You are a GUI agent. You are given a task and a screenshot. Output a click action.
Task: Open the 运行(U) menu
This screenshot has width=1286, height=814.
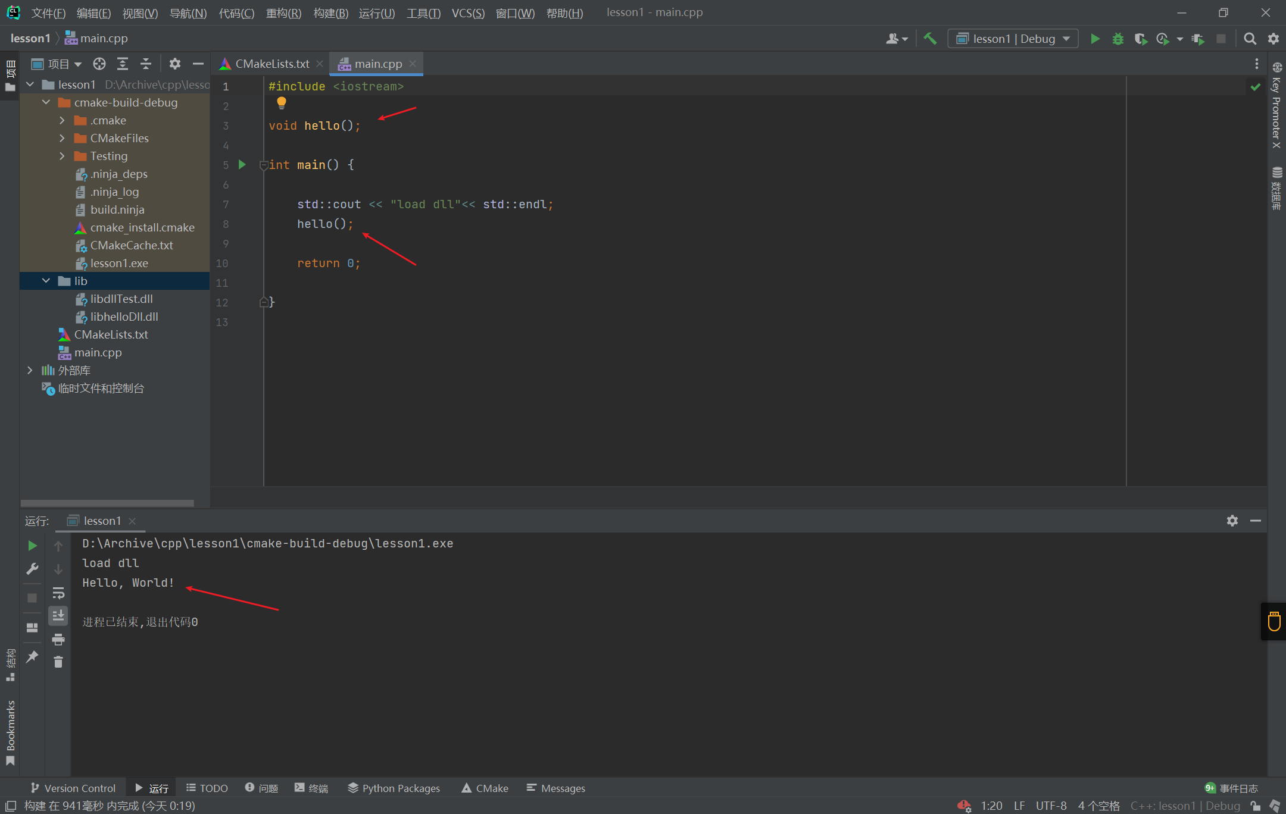pyautogui.click(x=376, y=13)
